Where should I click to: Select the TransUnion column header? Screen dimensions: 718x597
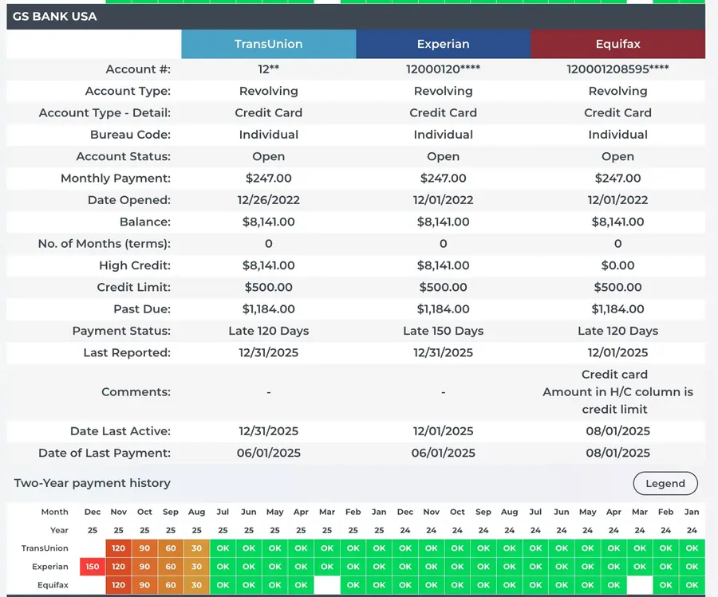268,44
